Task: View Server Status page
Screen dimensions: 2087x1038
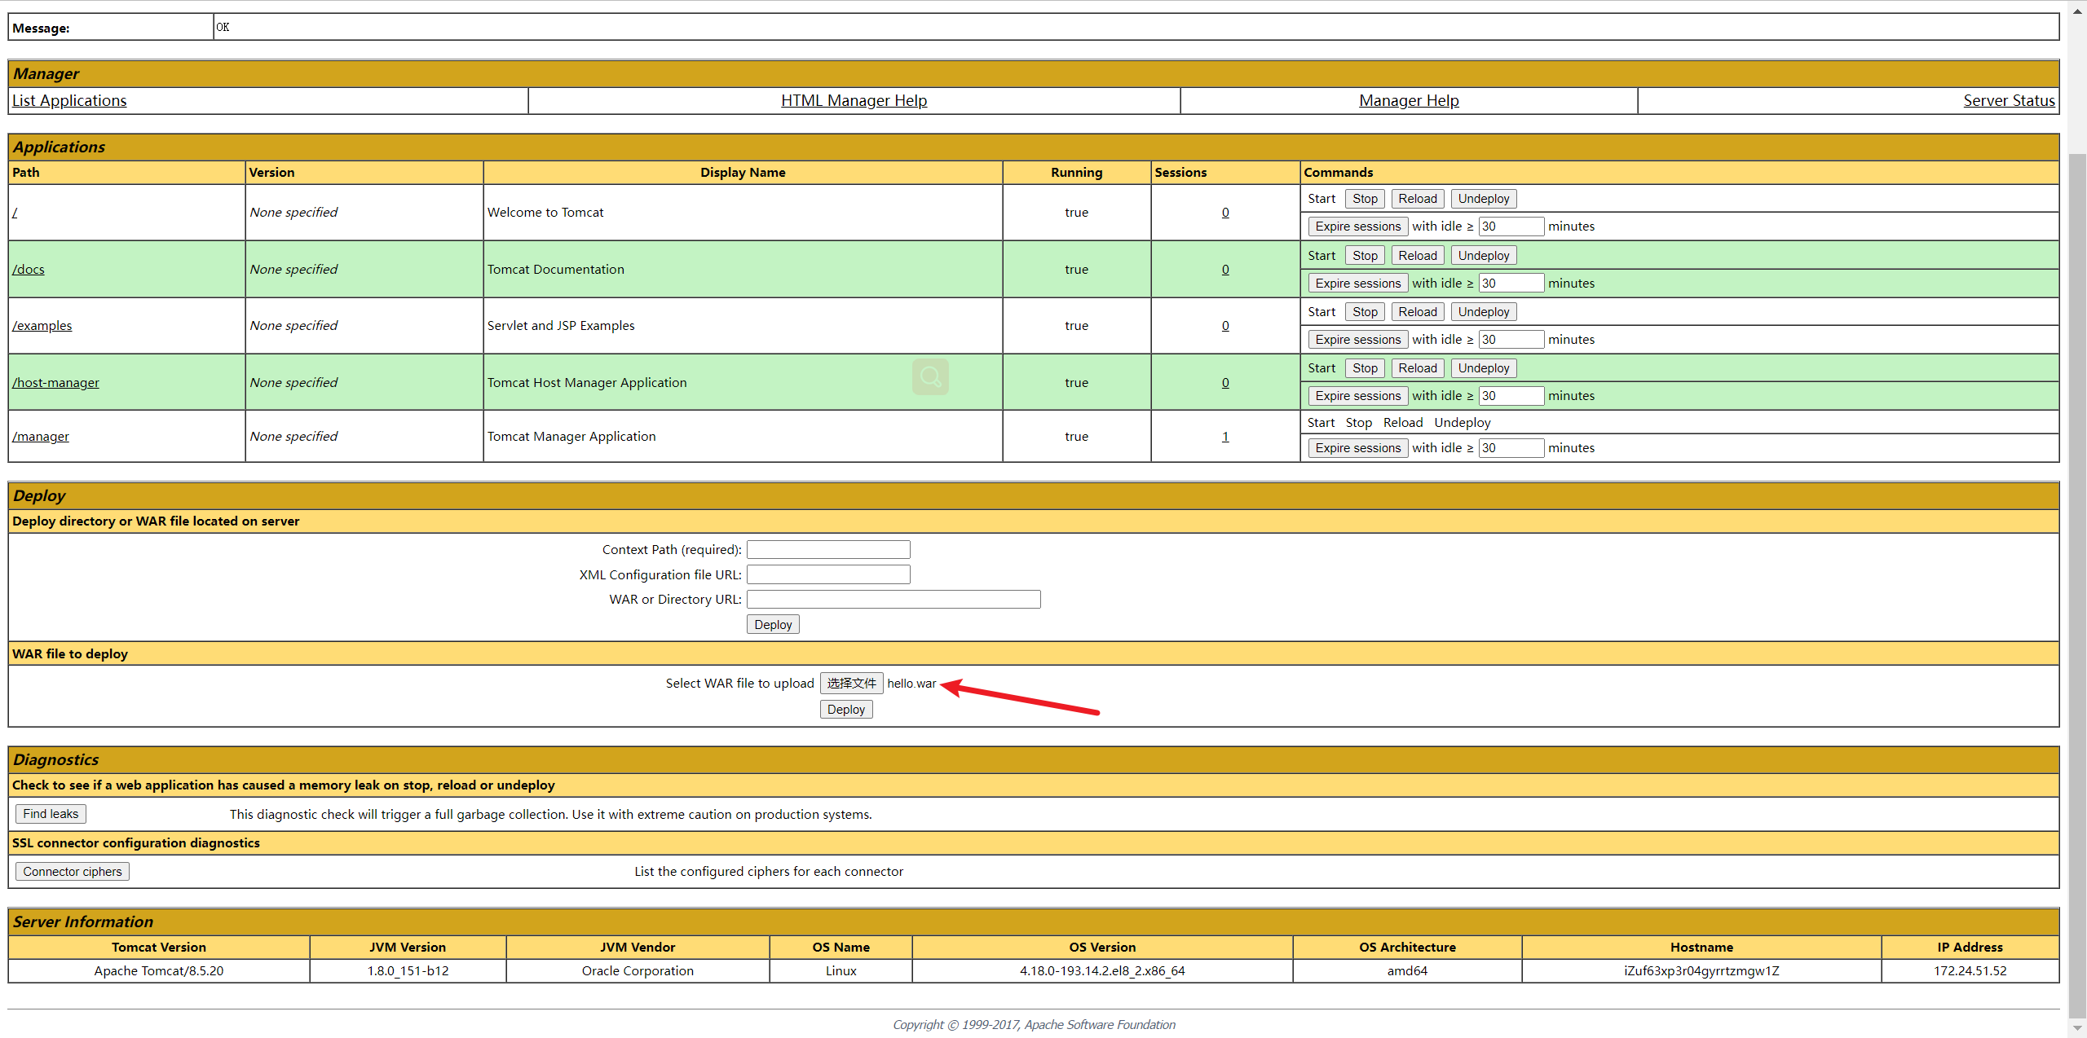Action: [x=2009, y=100]
